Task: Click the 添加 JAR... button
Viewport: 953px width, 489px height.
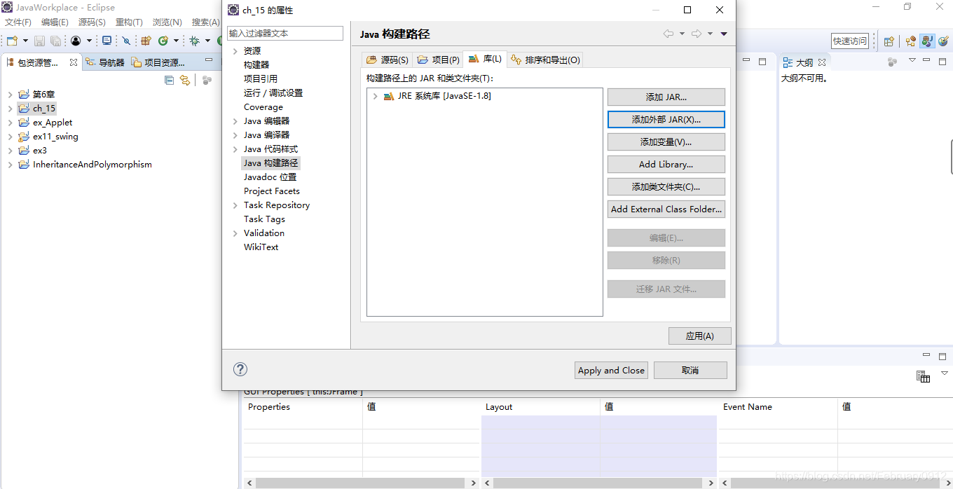Action: [x=666, y=97]
